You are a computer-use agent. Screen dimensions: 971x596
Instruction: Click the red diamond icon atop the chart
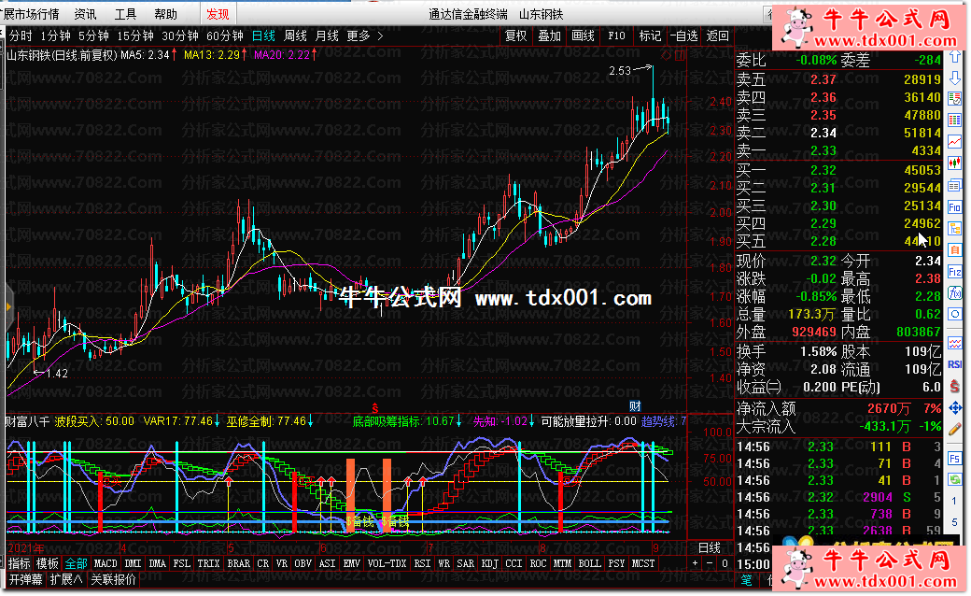pos(666,55)
